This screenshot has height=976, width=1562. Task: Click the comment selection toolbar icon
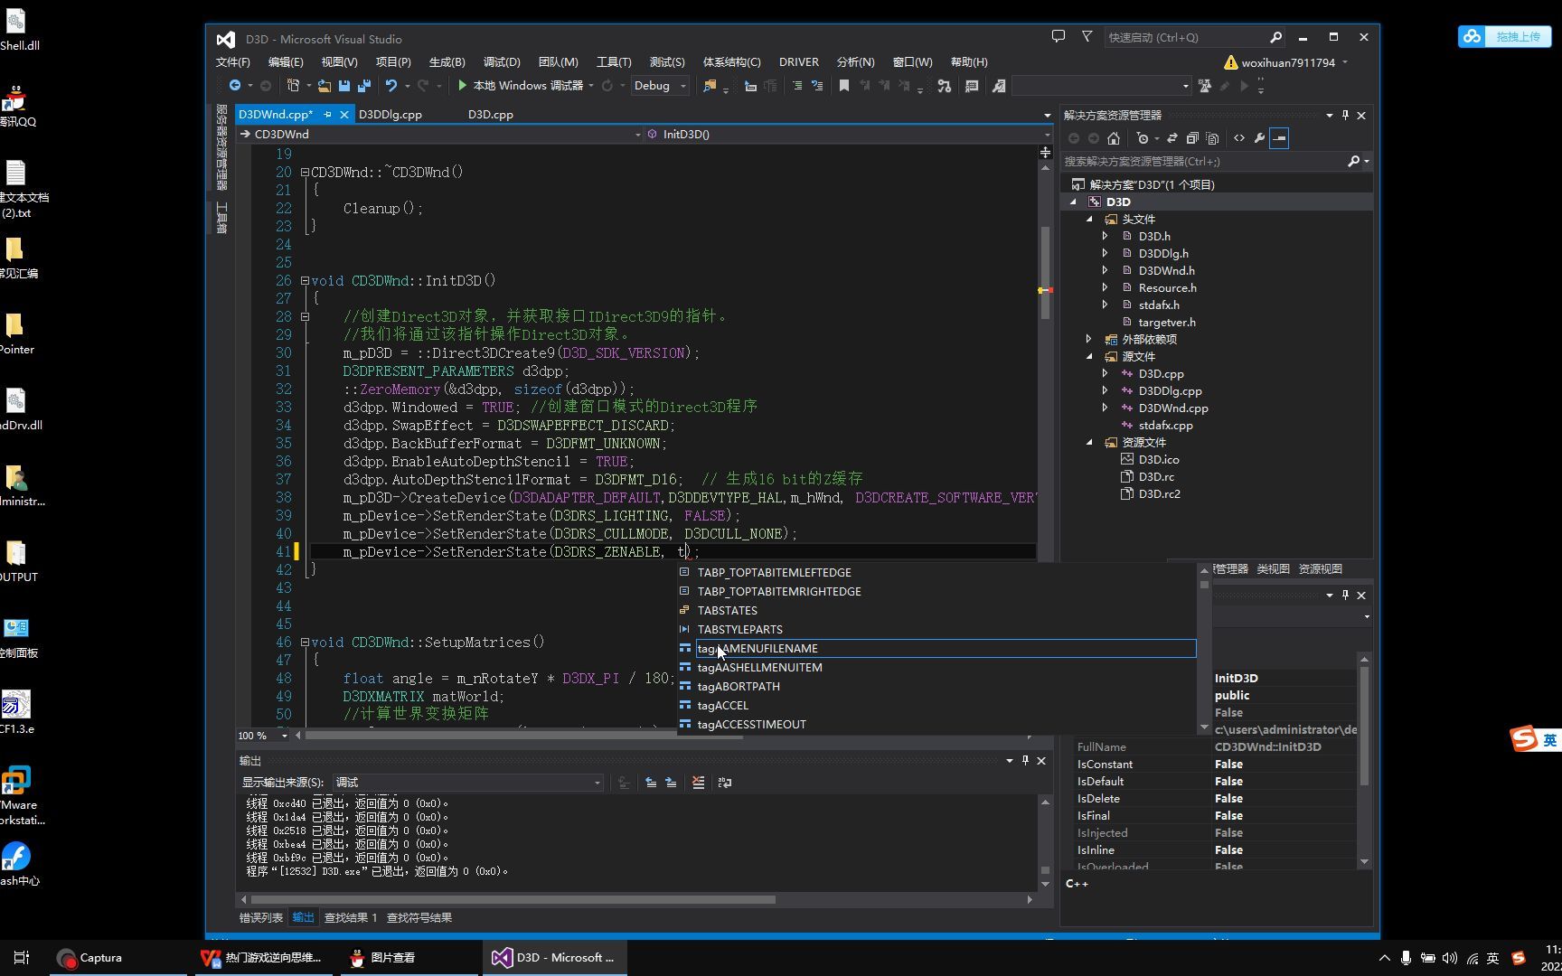(797, 86)
